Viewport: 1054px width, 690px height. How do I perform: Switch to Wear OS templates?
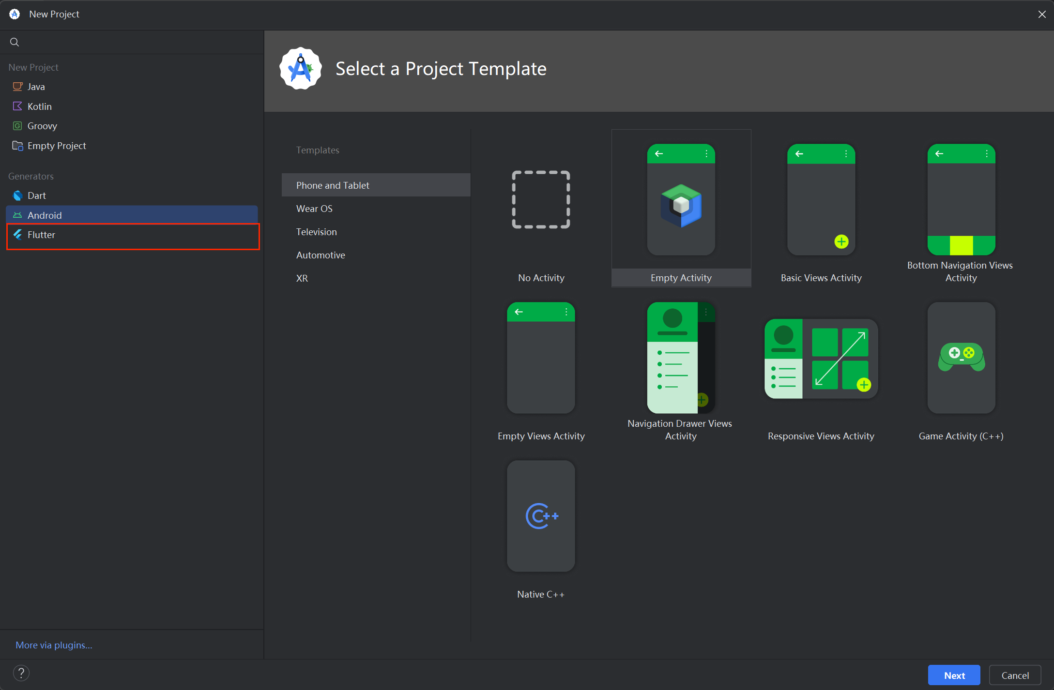[314, 208]
